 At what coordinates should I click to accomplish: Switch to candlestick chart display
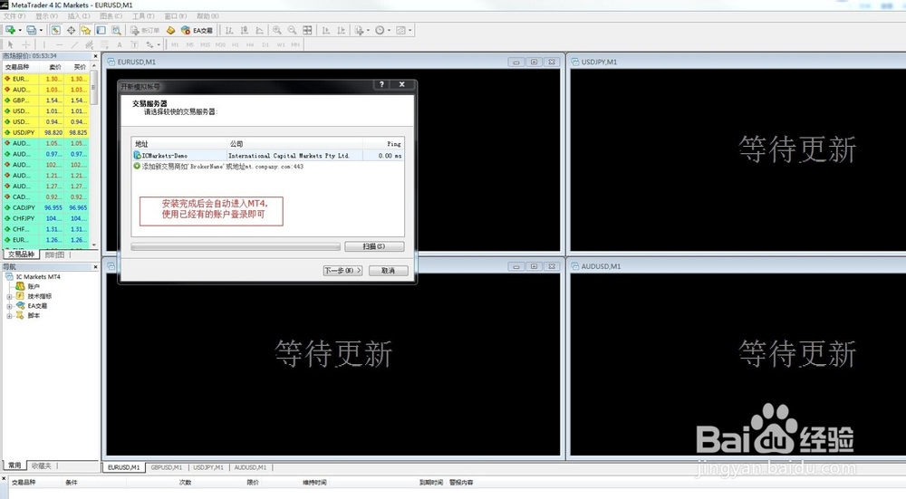point(245,30)
